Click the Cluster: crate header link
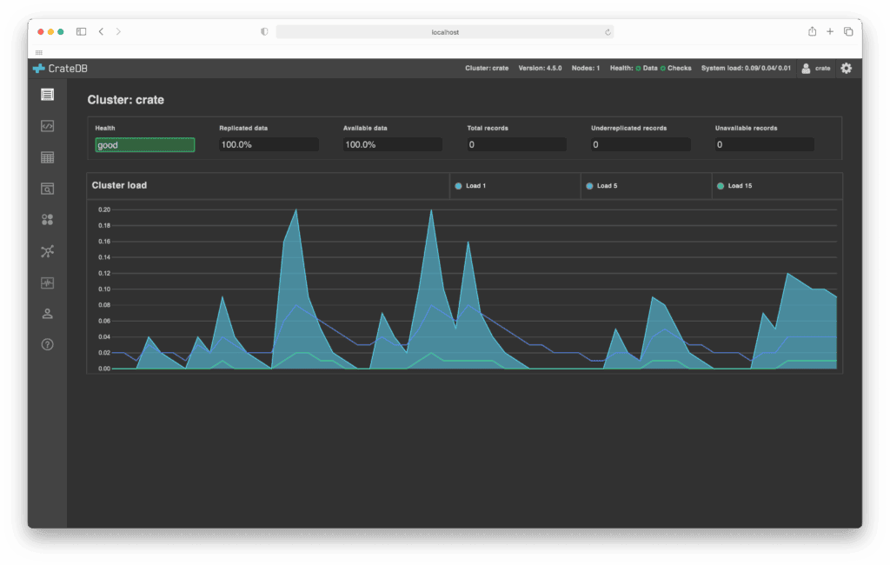Viewport: 890px width, 565px height. point(487,68)
